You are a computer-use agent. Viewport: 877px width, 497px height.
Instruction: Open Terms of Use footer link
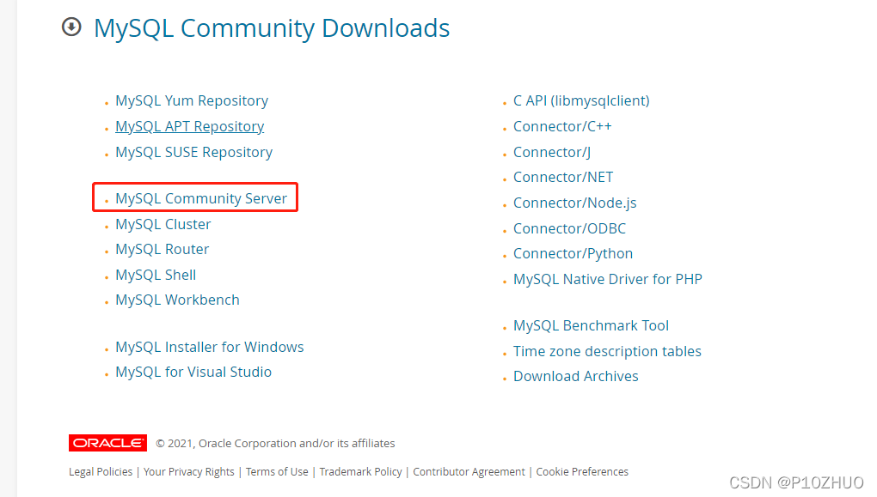point(277,472)
